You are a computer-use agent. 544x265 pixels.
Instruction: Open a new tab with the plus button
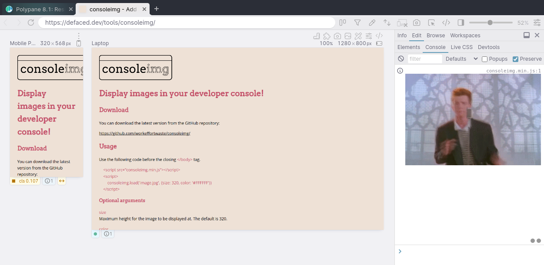[157, 9]
